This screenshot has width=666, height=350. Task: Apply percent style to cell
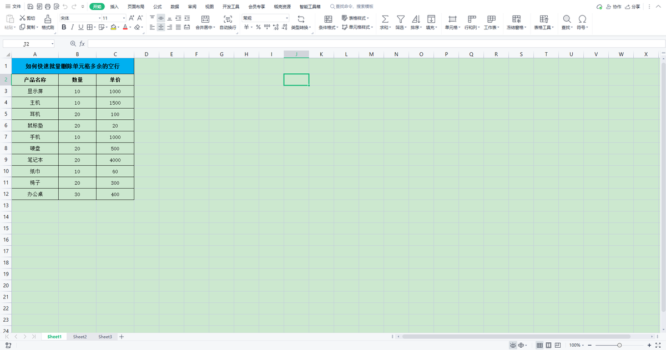[x=258, y=27]
